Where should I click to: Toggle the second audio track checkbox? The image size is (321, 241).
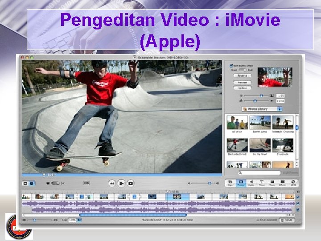click(x=298, y=210)
